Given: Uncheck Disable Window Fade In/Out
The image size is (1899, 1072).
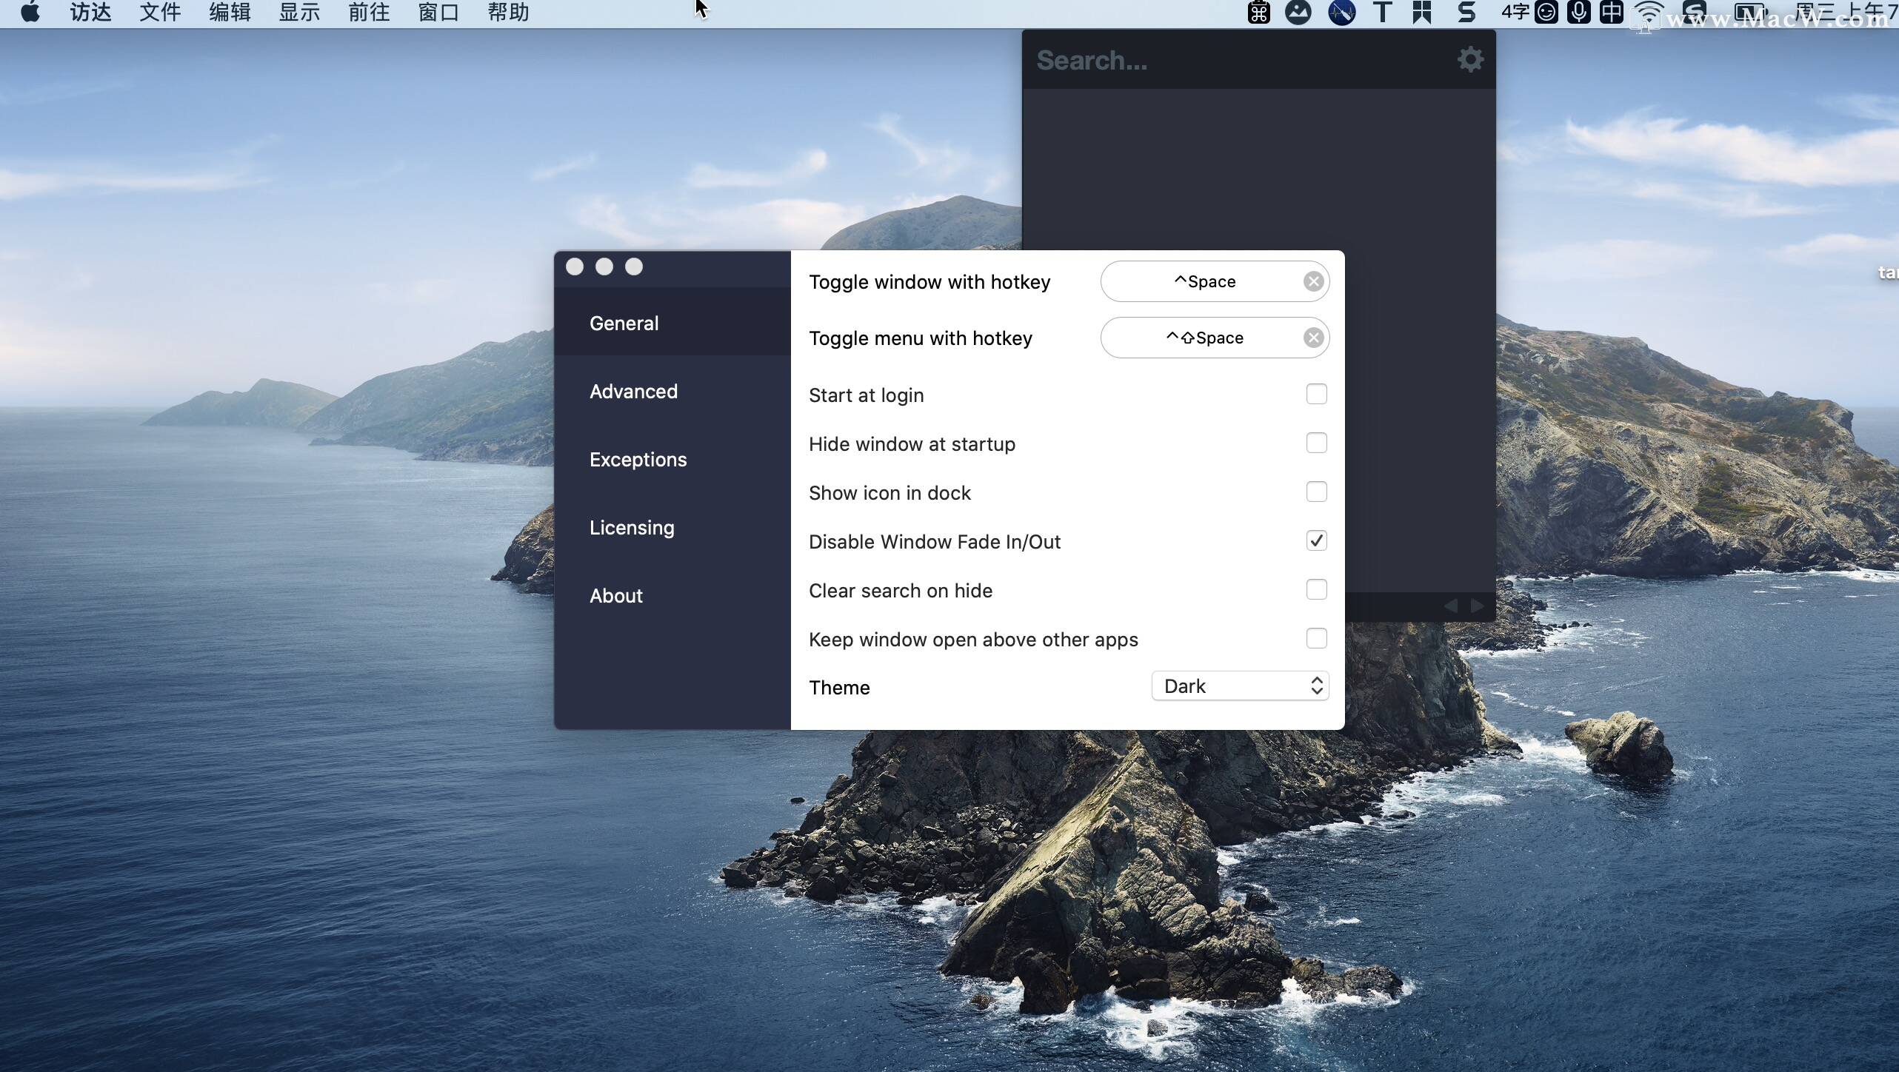Looking at the screenshot, I should coord(1316,541).
